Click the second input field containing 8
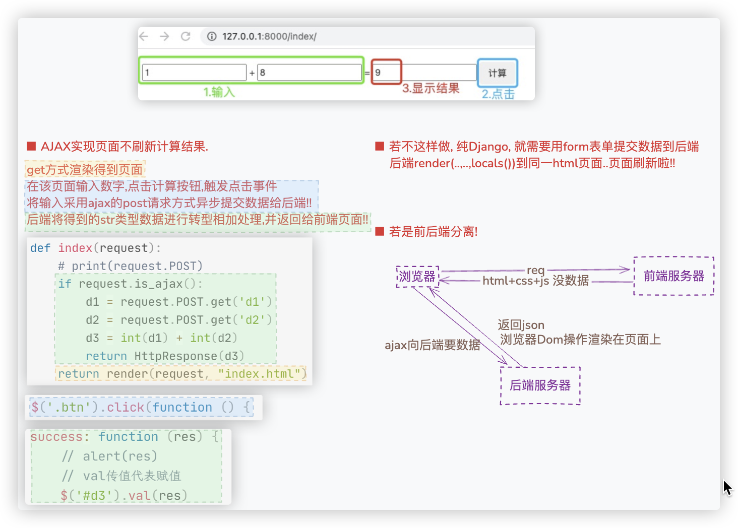Screen dimensions: 738x528 pos(309,73)
